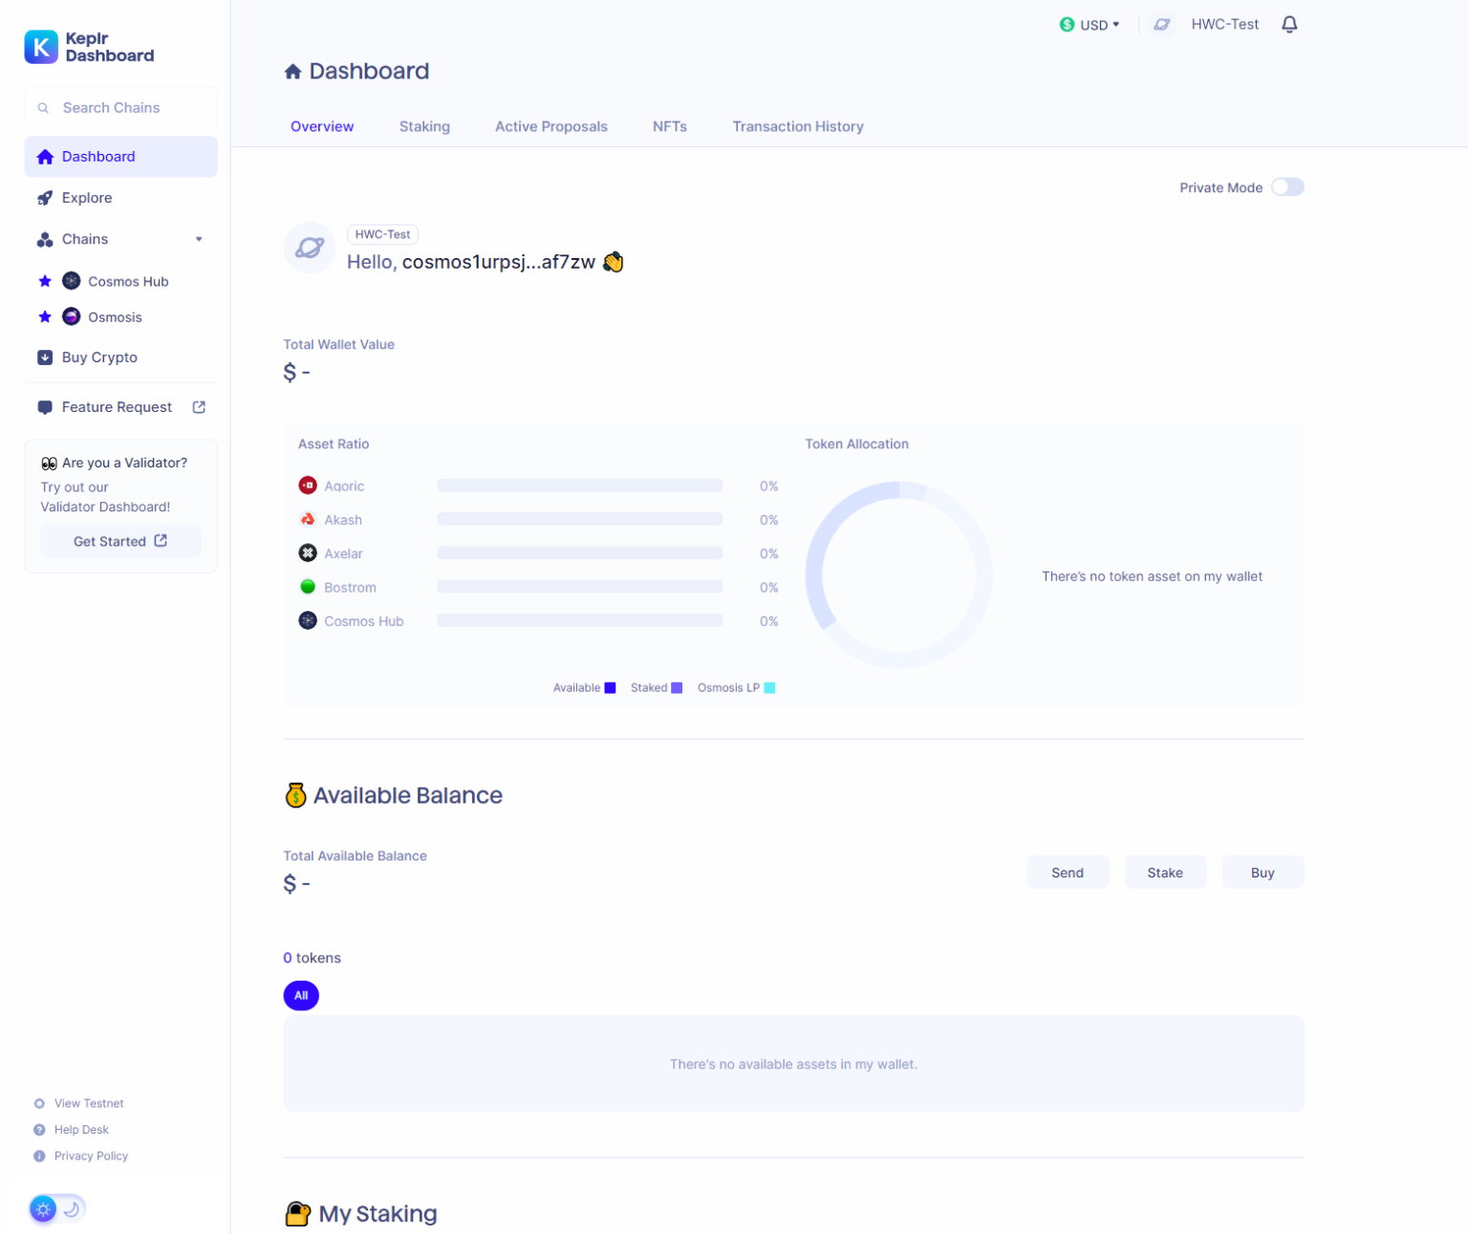Click the notification bell icon
1468x1234 pixels.
click(1289, 24)
